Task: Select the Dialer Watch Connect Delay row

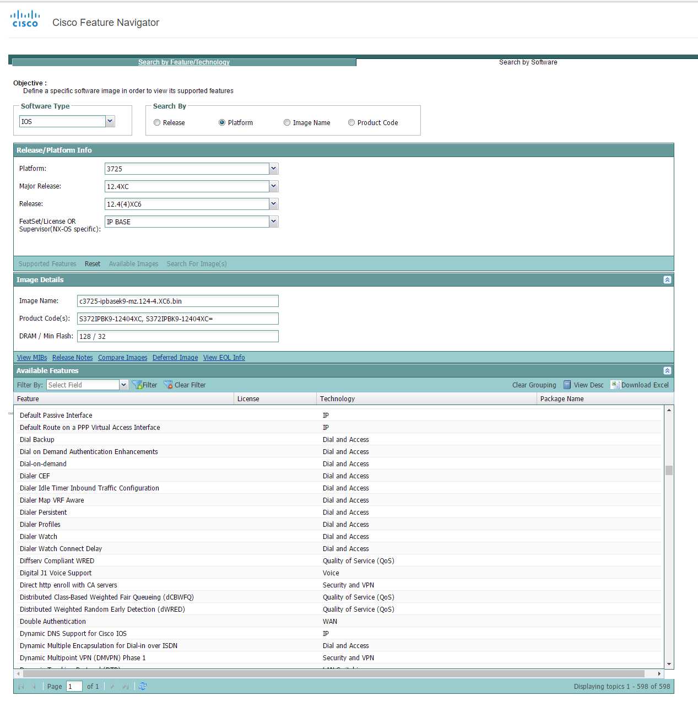Action: coord(338,549)
